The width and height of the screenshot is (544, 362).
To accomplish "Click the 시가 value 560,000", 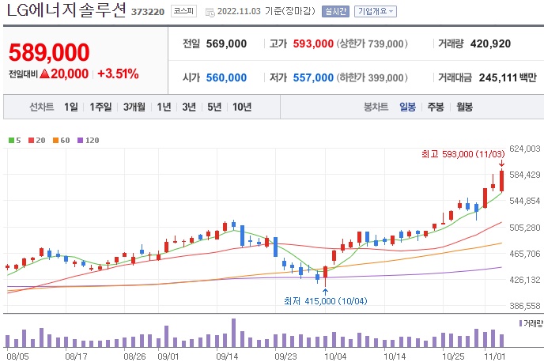I will pyautogui.click(x=226, y=77).
